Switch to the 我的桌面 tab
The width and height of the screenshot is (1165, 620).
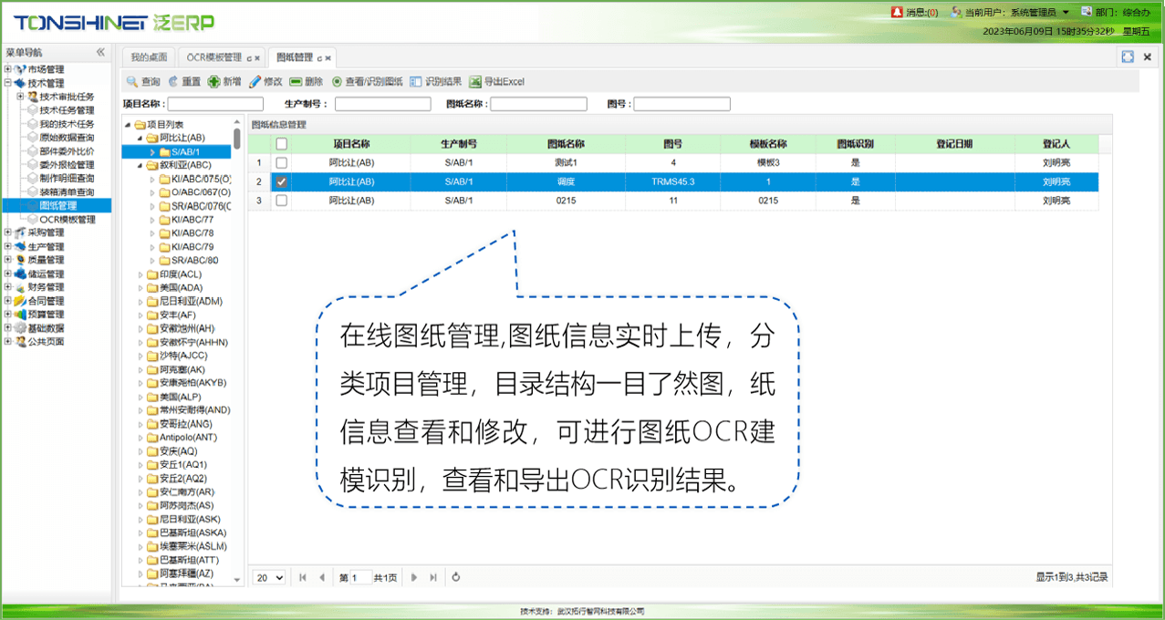[148, 57]
